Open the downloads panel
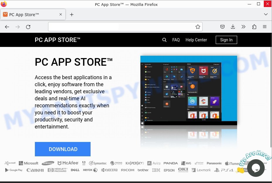272x183 pixels. click(x=233, y=27)
